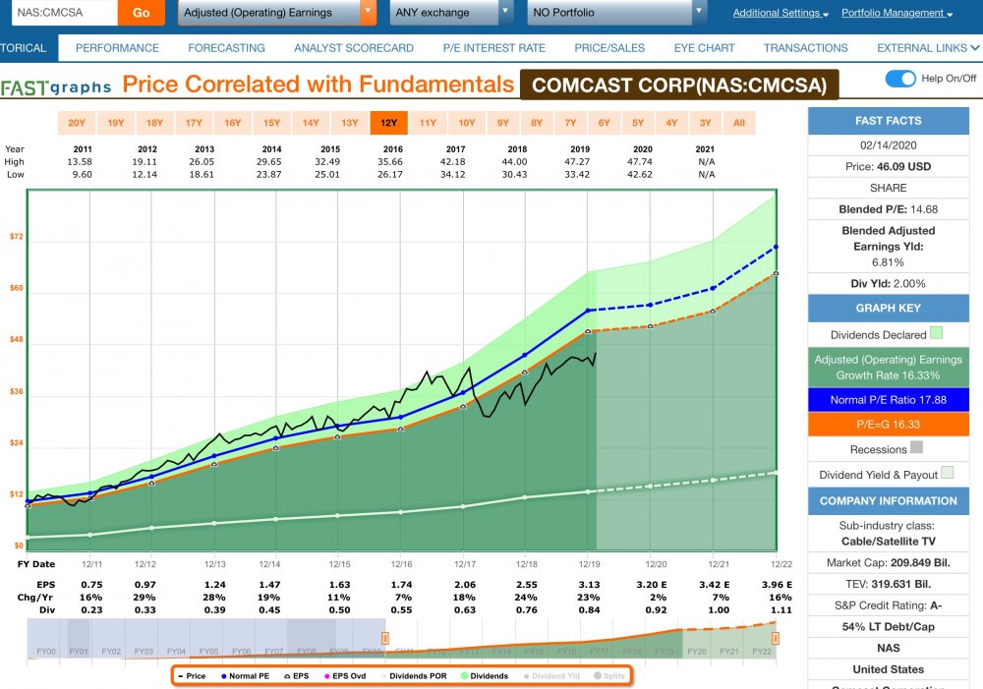Select the 11Y time range button
The width and height of the screenshot is (983, 689).
(x=428, y=123)
